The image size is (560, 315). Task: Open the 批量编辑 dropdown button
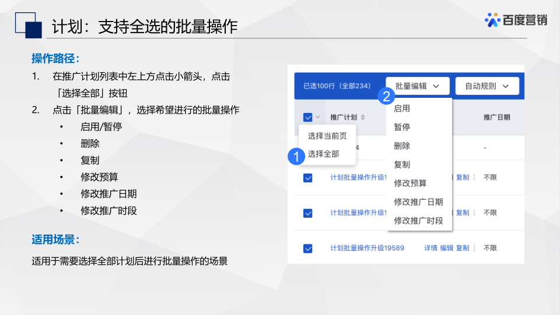click(x=418, y=86)
